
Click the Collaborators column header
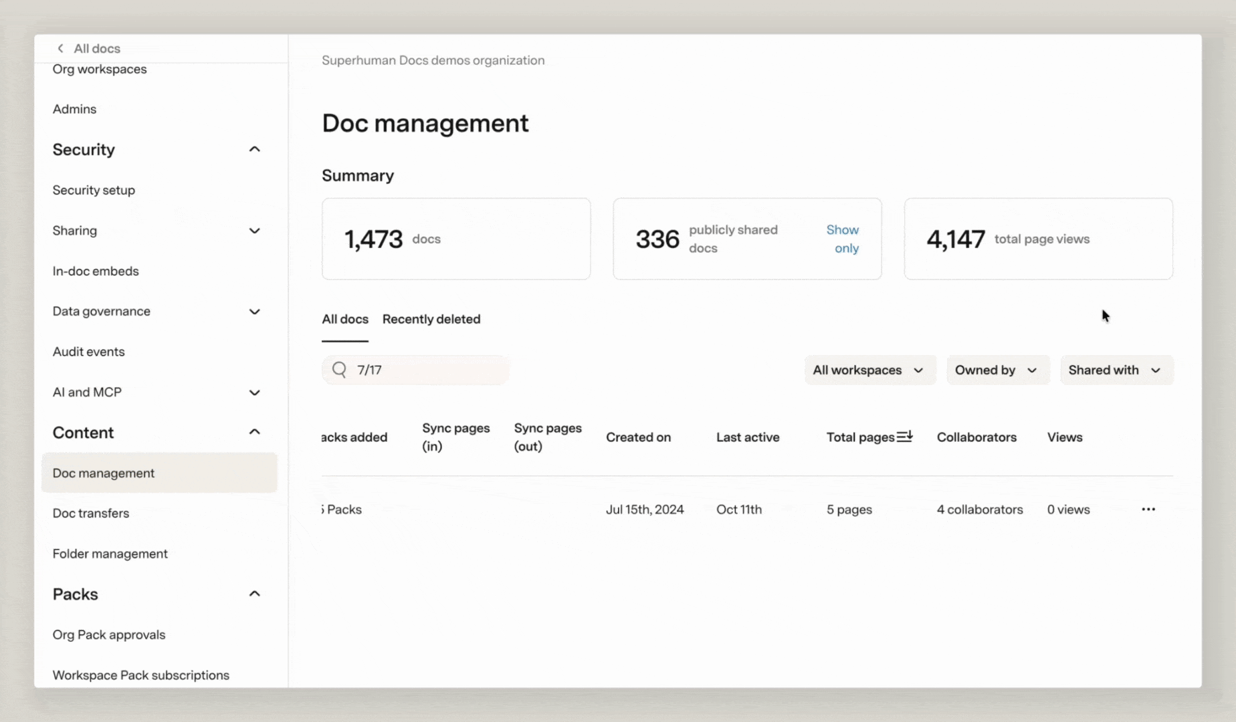point(976,437)
